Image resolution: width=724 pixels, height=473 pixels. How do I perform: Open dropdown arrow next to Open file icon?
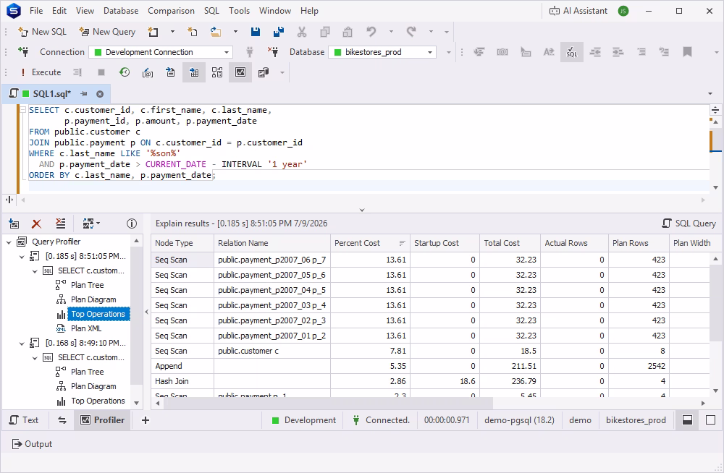235,32
